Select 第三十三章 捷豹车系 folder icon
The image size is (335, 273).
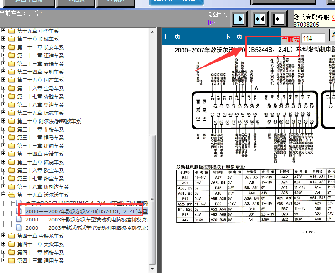point(11,146)
